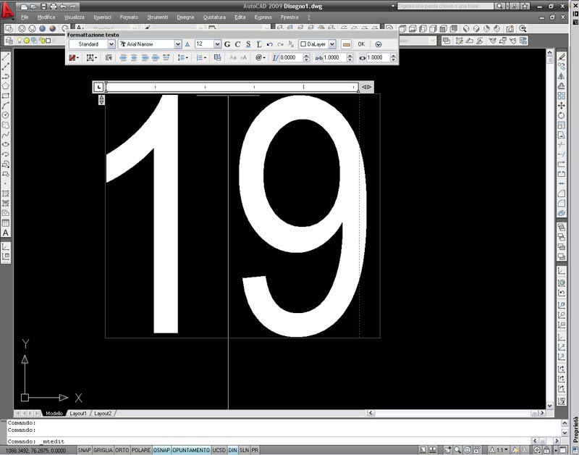Click the Insert Symbol (@) icon
Screen dimensions: 579x455
coord(260,57)
